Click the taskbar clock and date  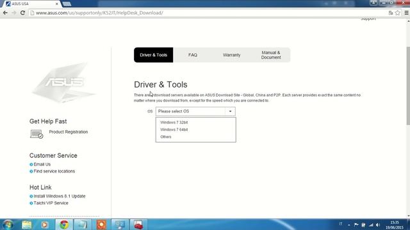(395, 225)
